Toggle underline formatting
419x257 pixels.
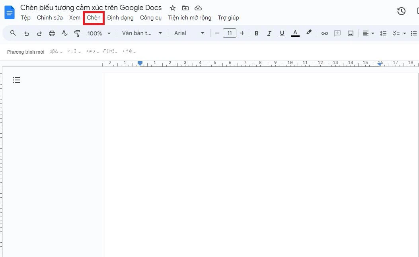(x=282, y=33)
